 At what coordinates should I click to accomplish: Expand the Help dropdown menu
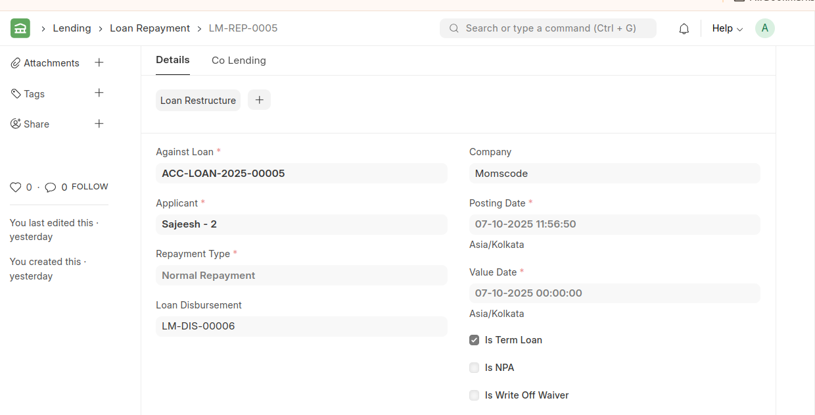tap(727, 28)
